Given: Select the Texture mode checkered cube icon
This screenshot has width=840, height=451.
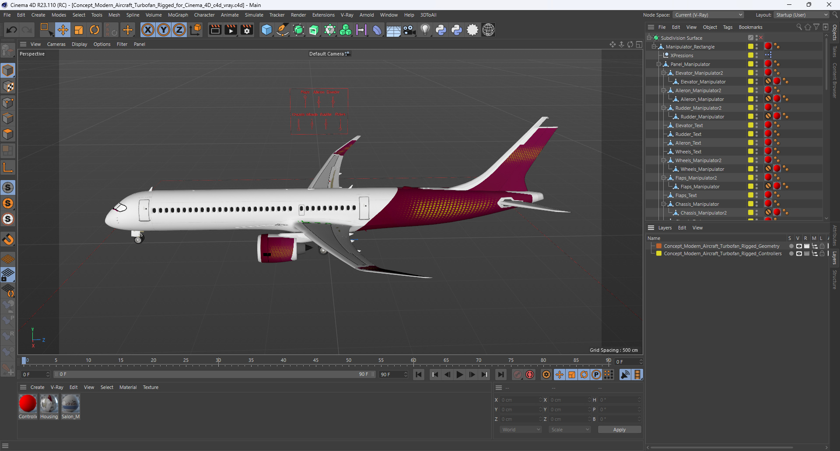Looking at the screenshot, I should [x=8, y=87].
